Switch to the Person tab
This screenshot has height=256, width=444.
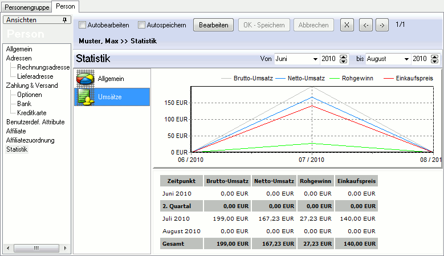click(x=66, y=6)
